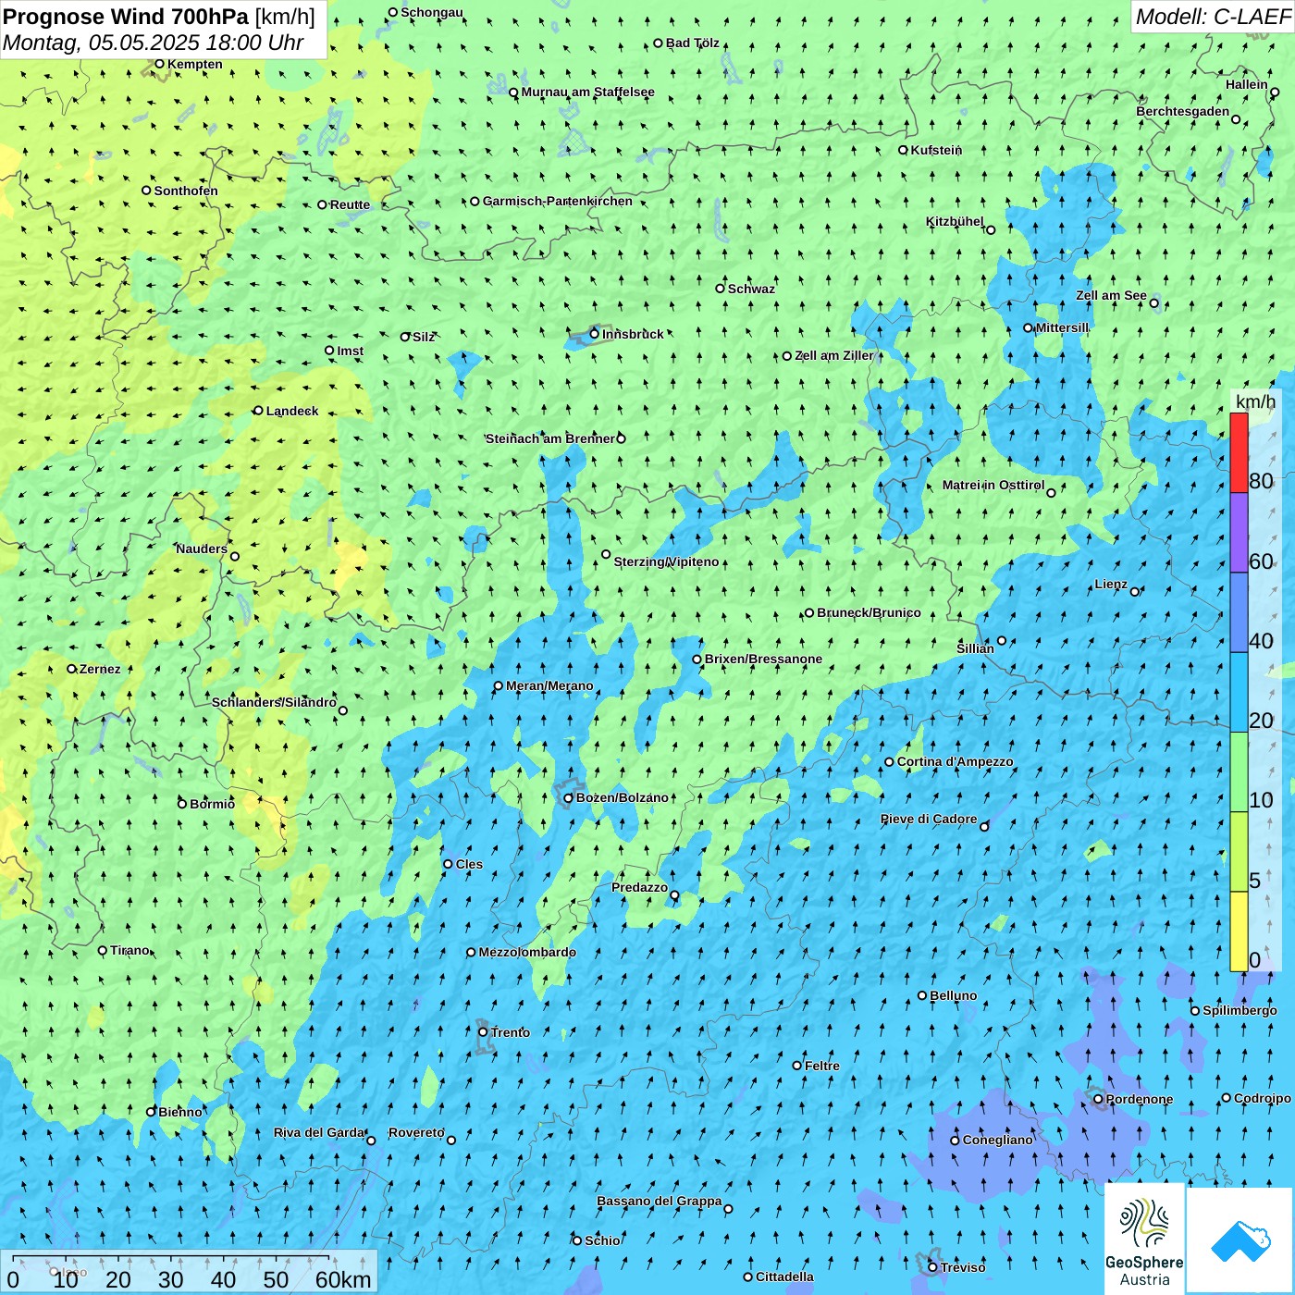Click the 'Zell am Ziller' label
The width and height of the screenshot is (1295, 1295).
tap(833, 355)
